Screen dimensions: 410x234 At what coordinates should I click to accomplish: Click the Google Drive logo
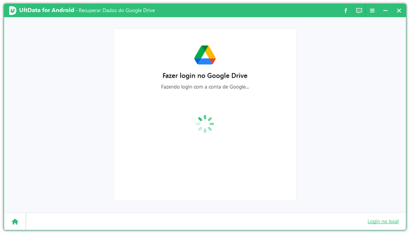pyautogui.click(x=205, y=55)
